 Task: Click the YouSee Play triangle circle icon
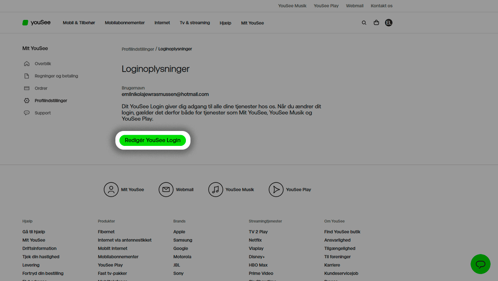pyautogui.click(x=276, y=189)
